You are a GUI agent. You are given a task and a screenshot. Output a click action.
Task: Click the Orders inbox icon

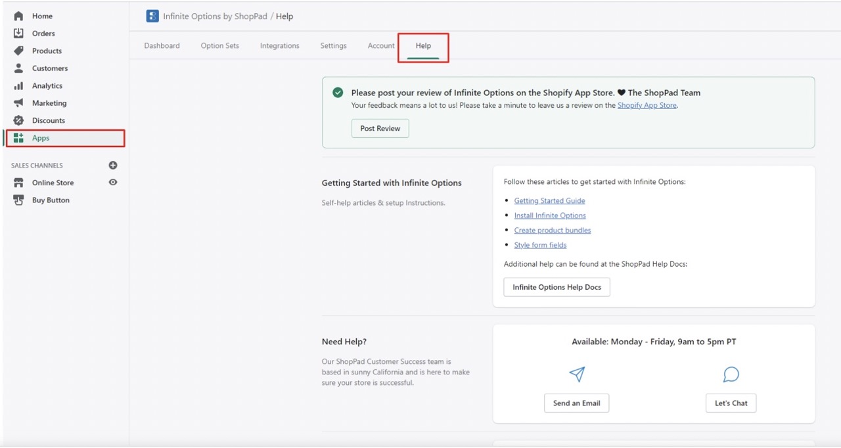[18, 34]
